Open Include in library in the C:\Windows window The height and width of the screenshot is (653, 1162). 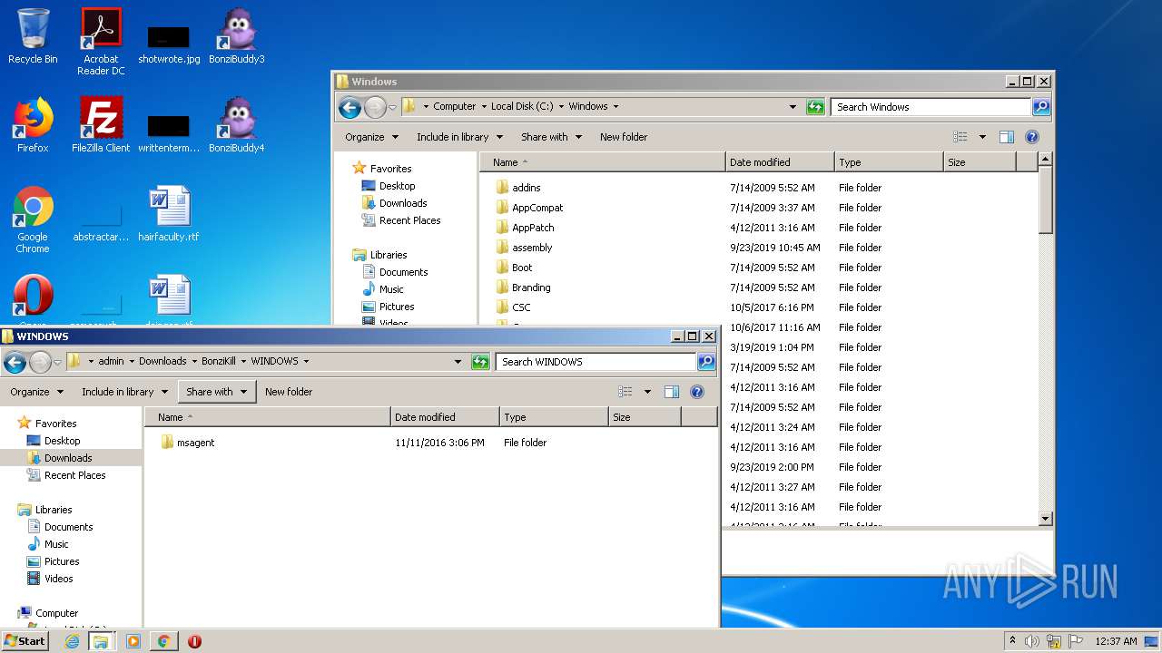(459, 137)
